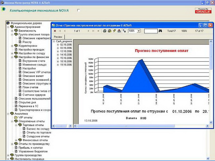Collapse Торговые отчеты node
Screen dimensions: 215x161
tap(16, 125)
